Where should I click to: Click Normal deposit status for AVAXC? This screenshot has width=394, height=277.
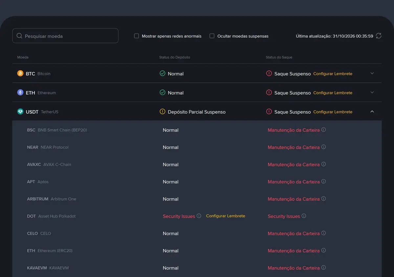point(171,165)
